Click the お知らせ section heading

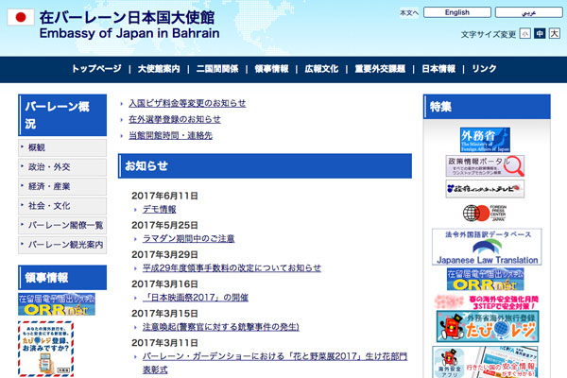[265, 166]
